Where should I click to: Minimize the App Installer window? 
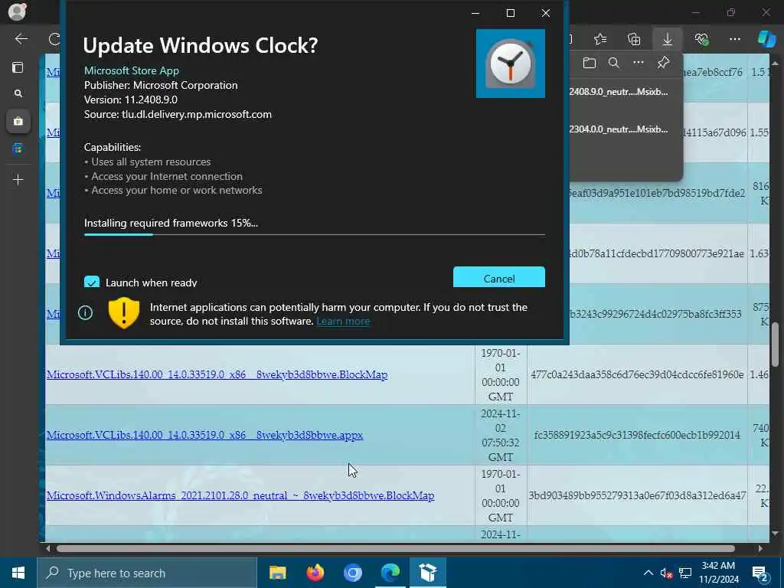pyautogui.click(x=475, y=13)
